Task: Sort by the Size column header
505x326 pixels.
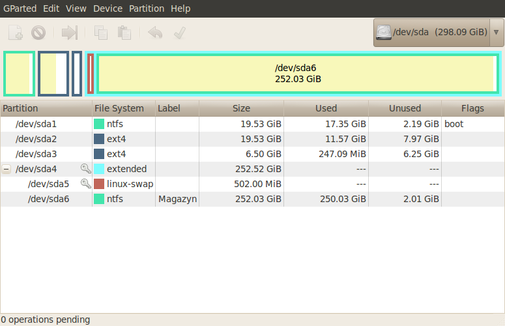Action: tap(241, 108)
